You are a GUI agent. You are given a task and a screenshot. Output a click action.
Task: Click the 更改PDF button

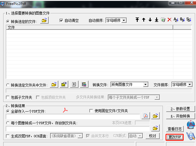[175, 137]
